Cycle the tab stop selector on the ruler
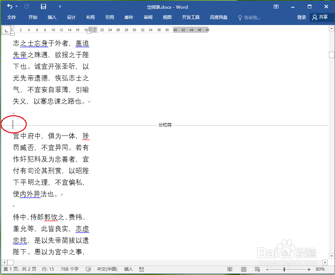 tap(6, 30)
